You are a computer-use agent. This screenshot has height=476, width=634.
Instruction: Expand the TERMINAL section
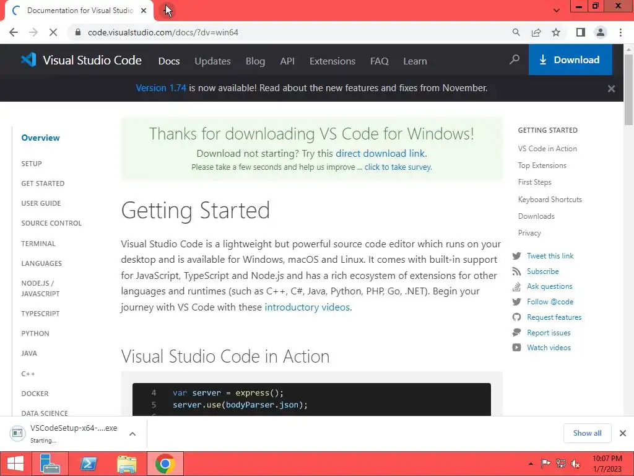[38, 244]
